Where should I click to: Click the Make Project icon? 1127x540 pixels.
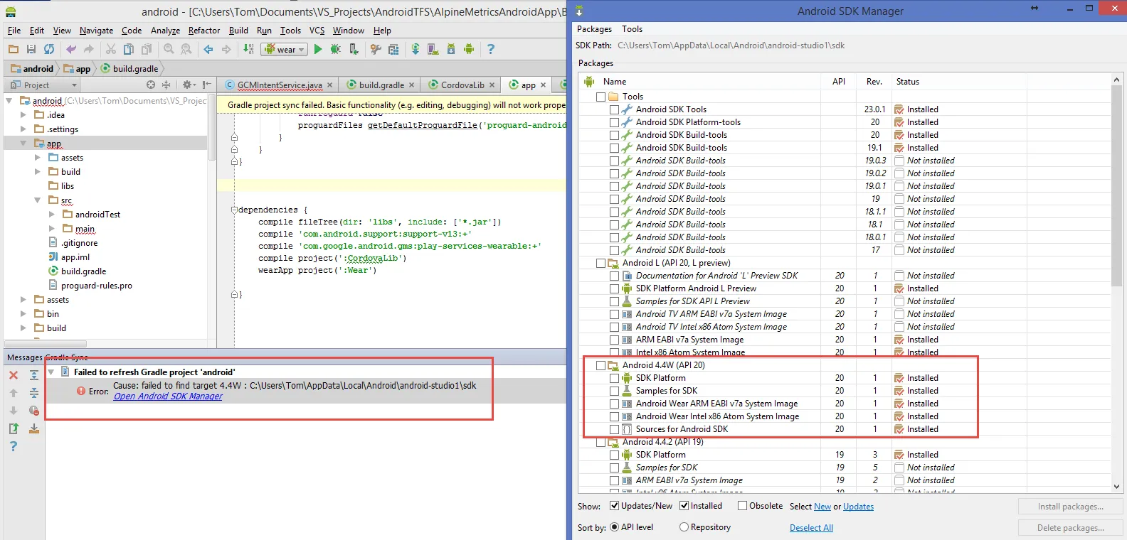[x=248, y=49]
